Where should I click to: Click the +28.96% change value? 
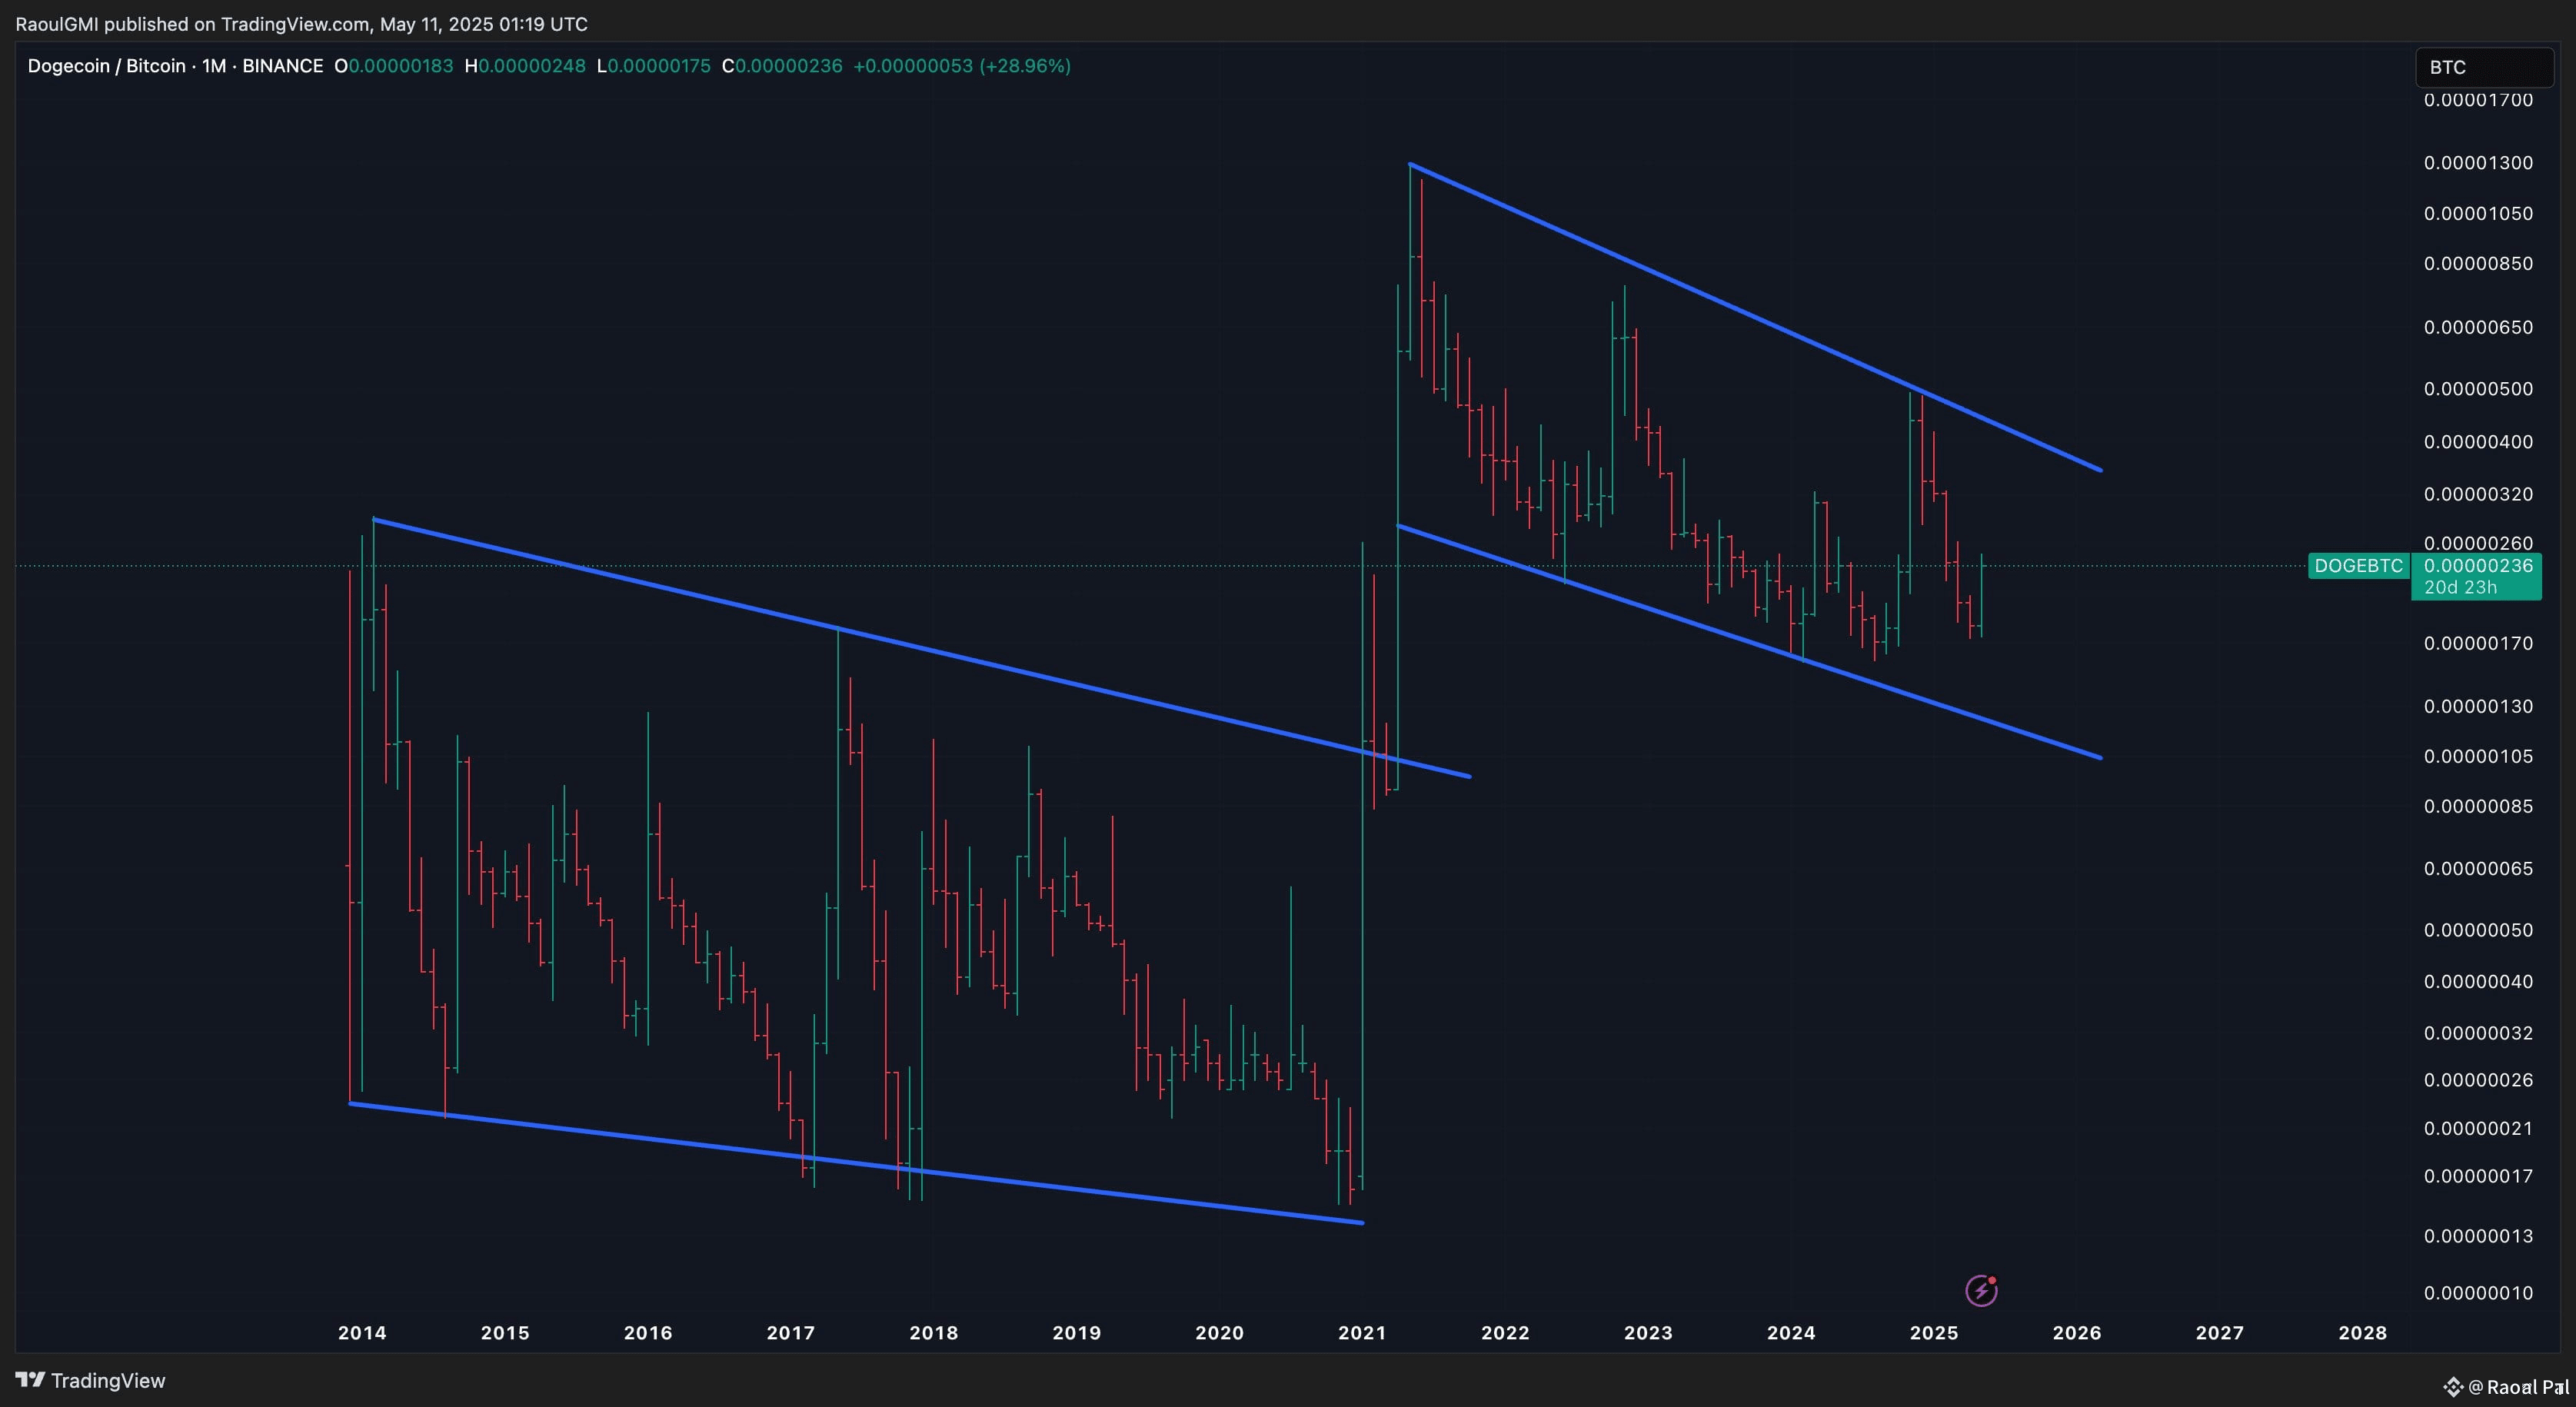(x=1025, y=66)
